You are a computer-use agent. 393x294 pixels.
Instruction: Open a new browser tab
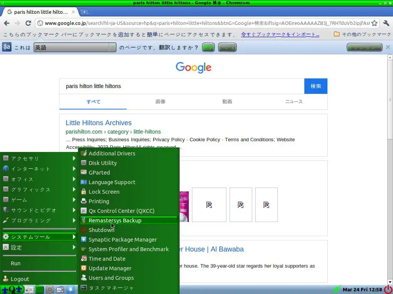tap(84, 12)
